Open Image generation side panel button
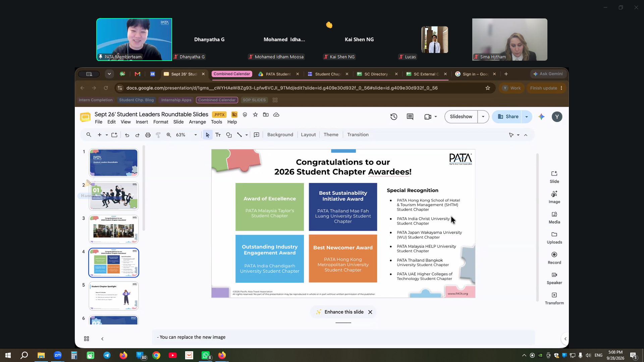Image resolution: width=644 pixels, height=362 pixels. (554, 197)
